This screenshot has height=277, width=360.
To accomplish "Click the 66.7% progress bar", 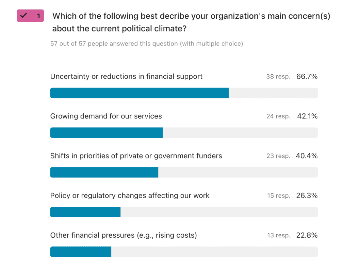I will tap(139, 93).
